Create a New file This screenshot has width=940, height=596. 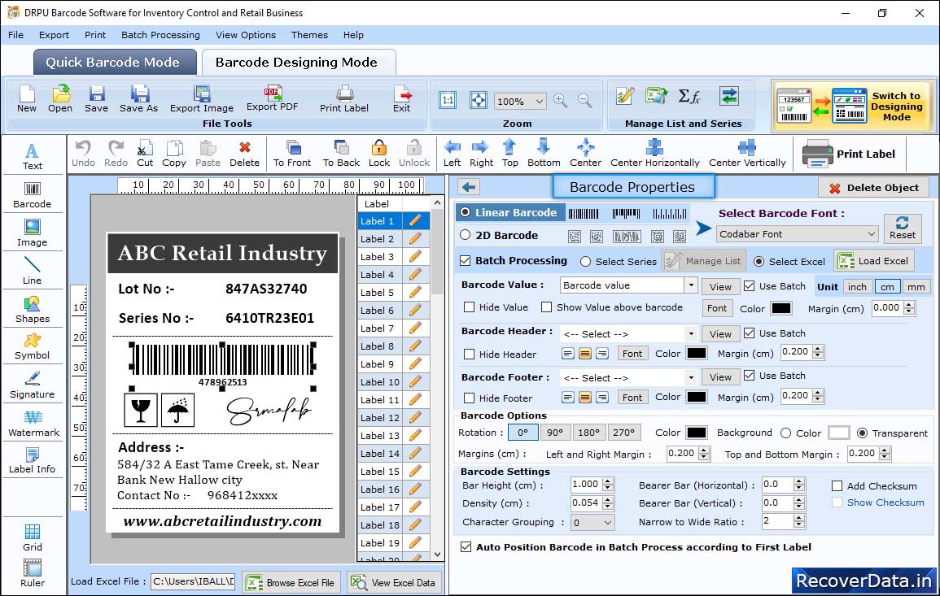[27, 99]
